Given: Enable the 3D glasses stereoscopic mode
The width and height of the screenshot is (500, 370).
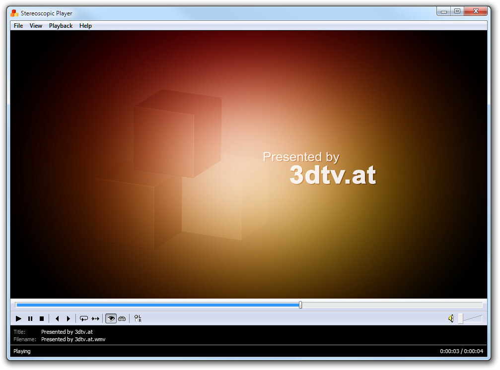Looking at the screenshot, I should [122, 318].
